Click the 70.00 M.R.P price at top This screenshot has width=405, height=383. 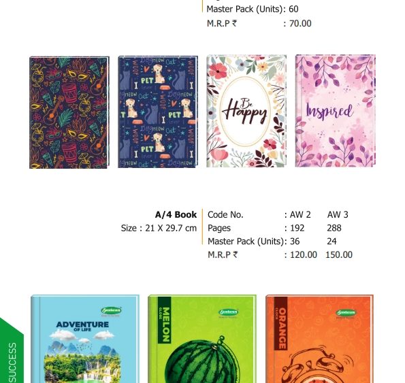300,24
